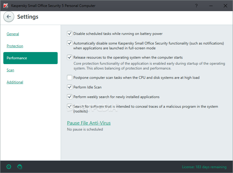Go back using the arrow button
The width and height of the screenshot is (233, 173).
pyautogui.click(x=9, y=17)
